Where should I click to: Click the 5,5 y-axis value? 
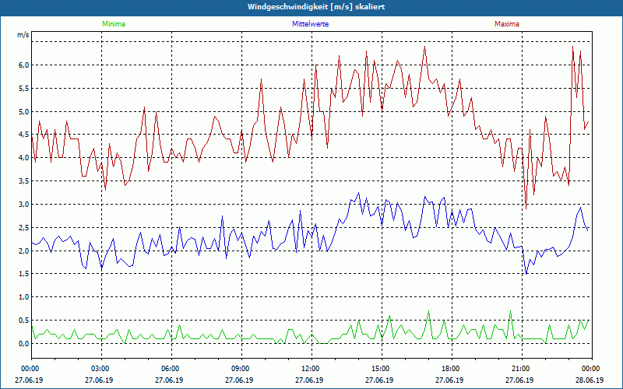(x=24, y=89)
